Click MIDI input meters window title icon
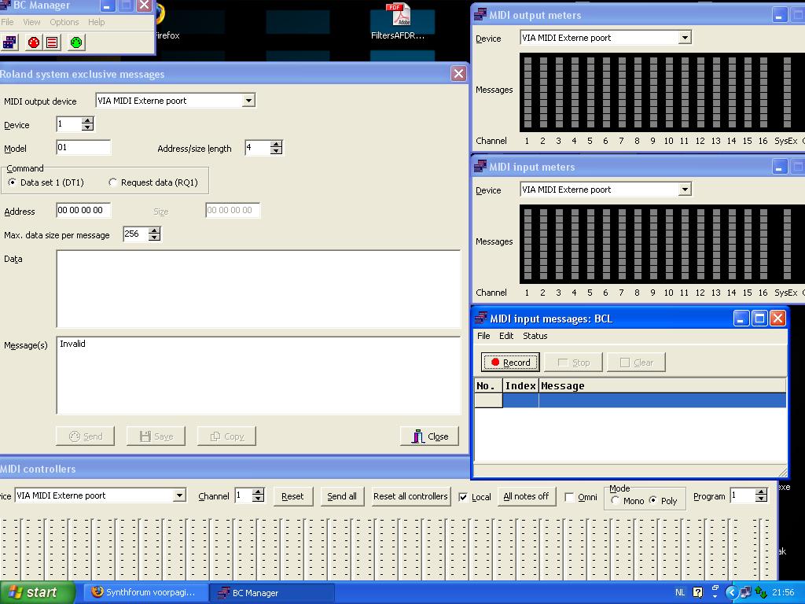 480,167
